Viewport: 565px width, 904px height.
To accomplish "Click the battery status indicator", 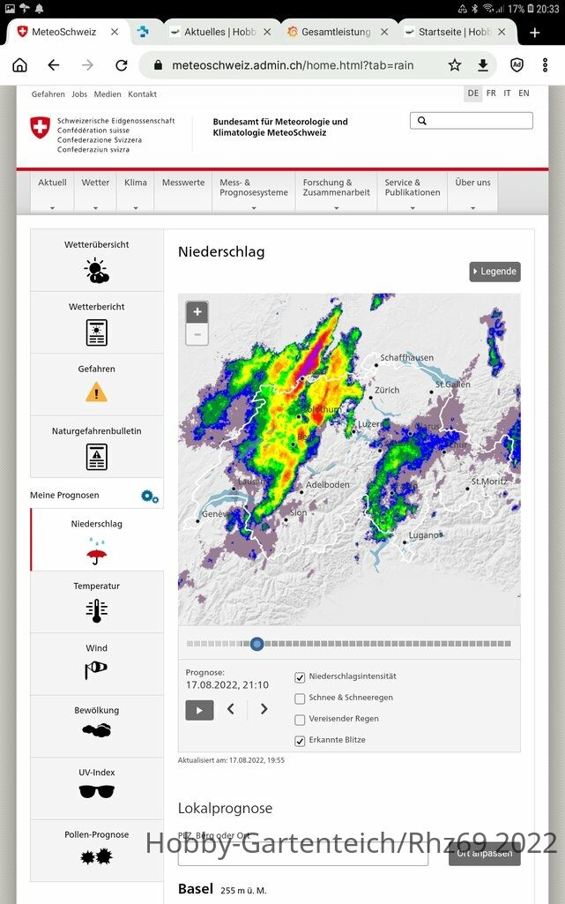I will pos(531,9).
